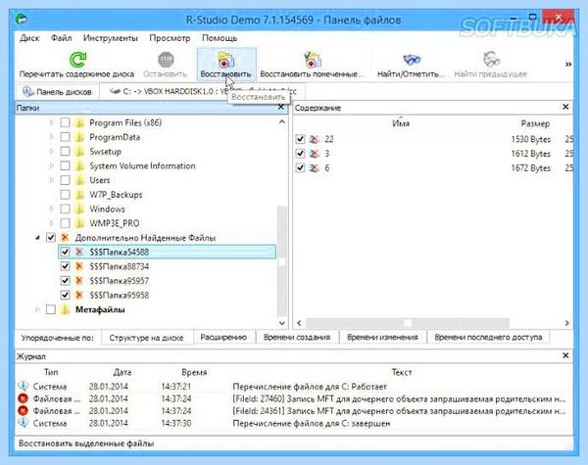588x465 pixels.
Task: Click red X icon of $$$Папка54588
Action: pos(78,252)
